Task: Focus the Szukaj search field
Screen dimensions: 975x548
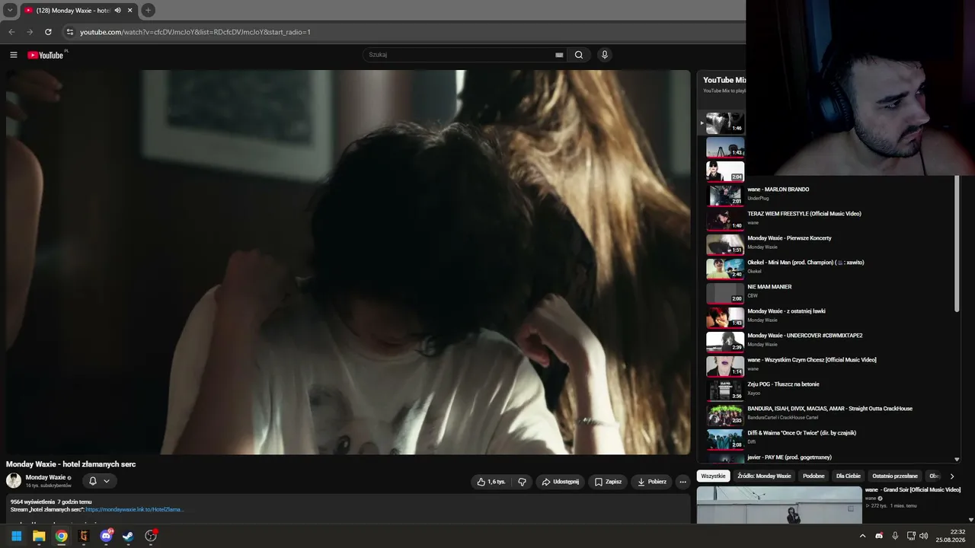Action: click(x=461, y=55)
